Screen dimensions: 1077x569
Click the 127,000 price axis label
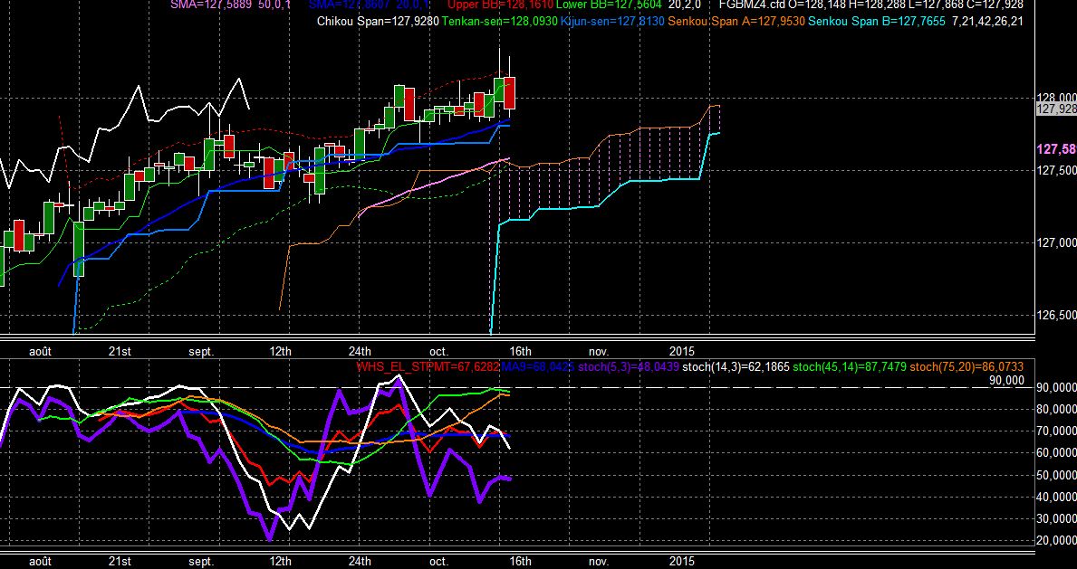1057,242
